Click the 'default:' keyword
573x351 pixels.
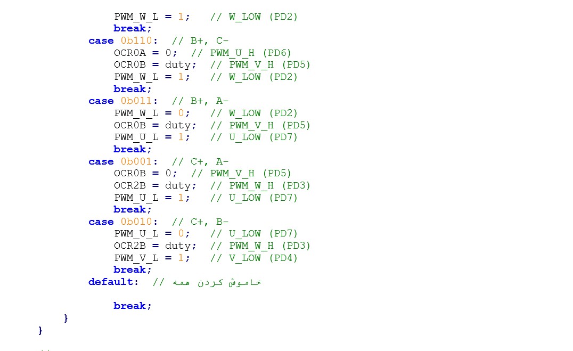coord(113,282)
